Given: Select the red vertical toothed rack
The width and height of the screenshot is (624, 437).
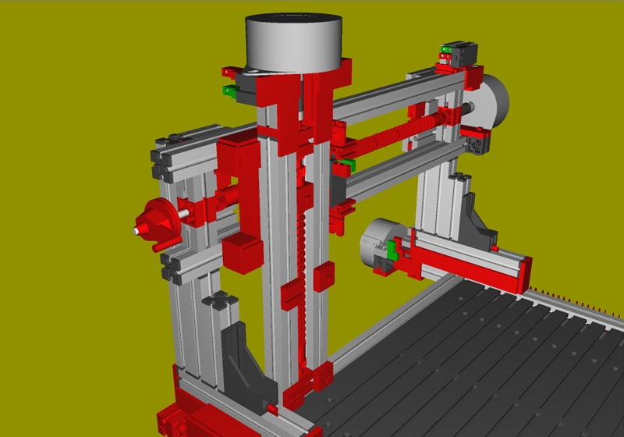Looking at the screenshot, I should (300, 234).
